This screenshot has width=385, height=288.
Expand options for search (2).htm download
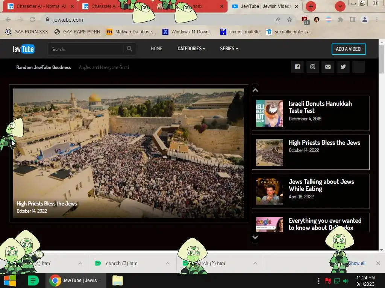[255, 263]
